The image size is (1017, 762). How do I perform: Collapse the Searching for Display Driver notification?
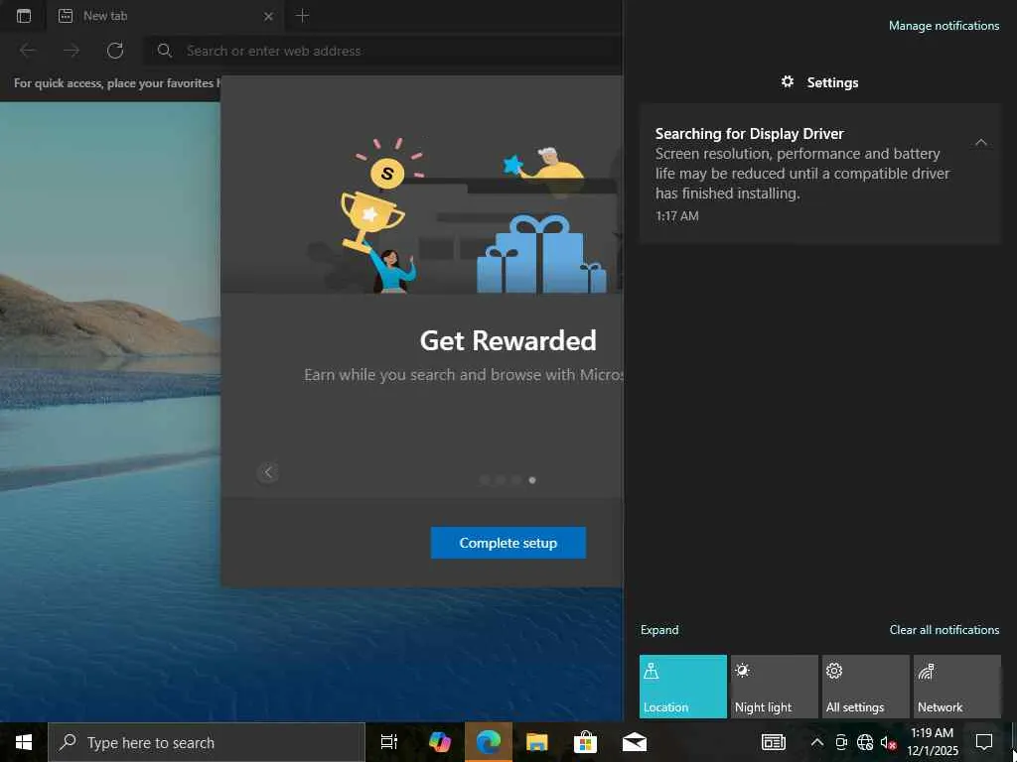pyautogui.click(x=980, y=143)
